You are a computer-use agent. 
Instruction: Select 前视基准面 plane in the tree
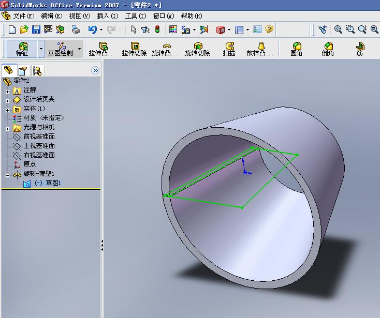tap(34, 137)
